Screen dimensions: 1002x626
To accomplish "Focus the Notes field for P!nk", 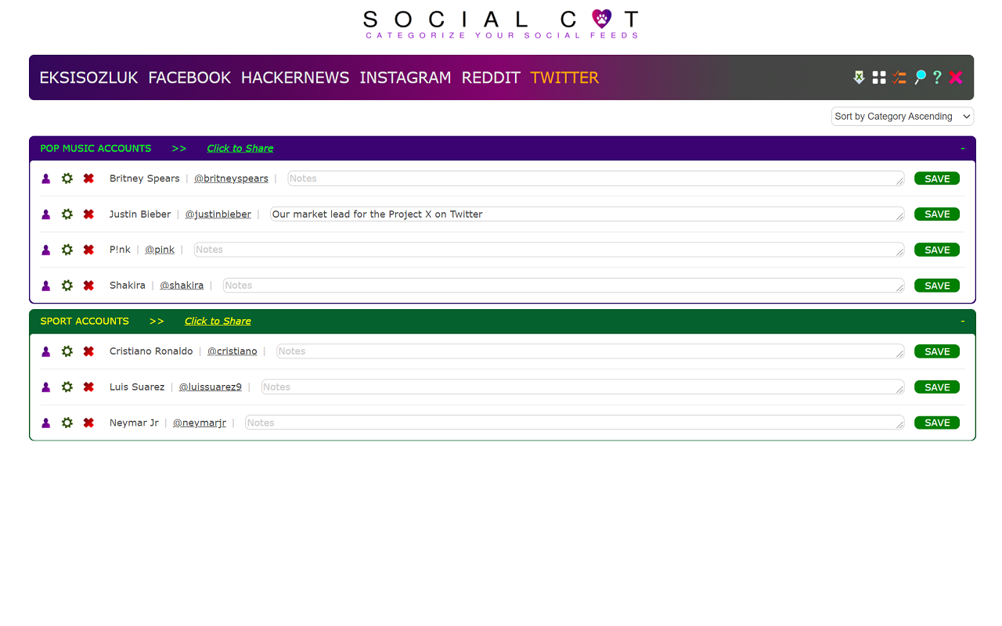I will (550, 250).
